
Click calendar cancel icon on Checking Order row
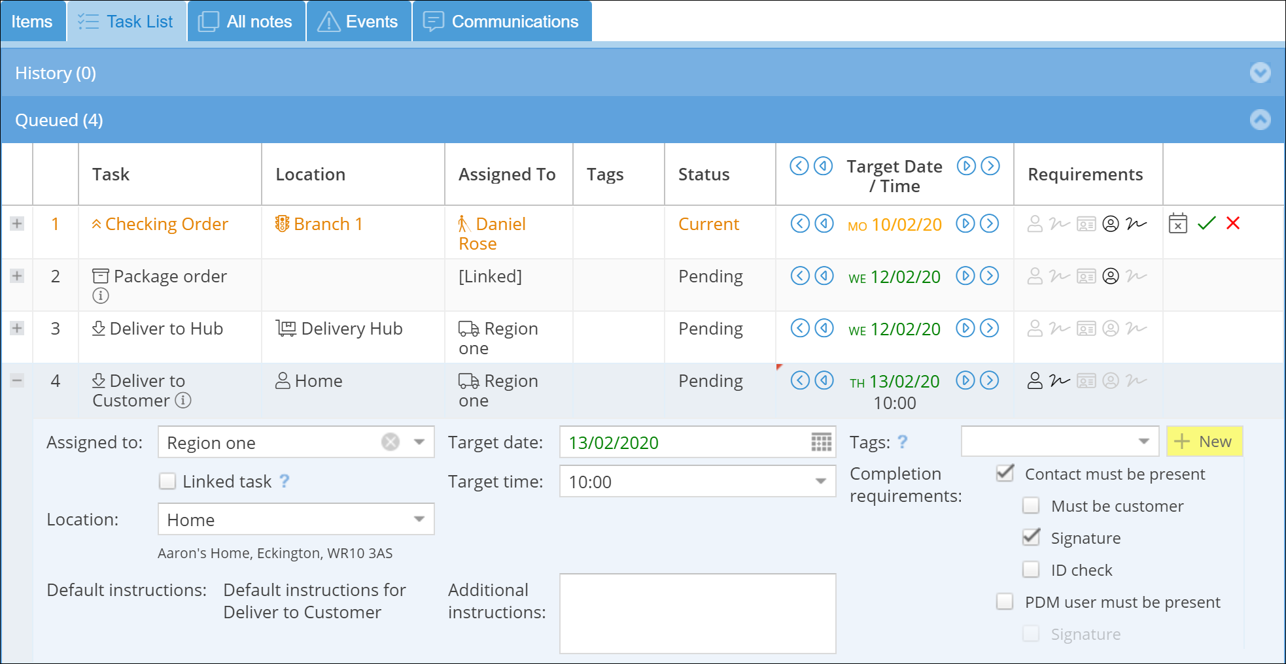1178,224
